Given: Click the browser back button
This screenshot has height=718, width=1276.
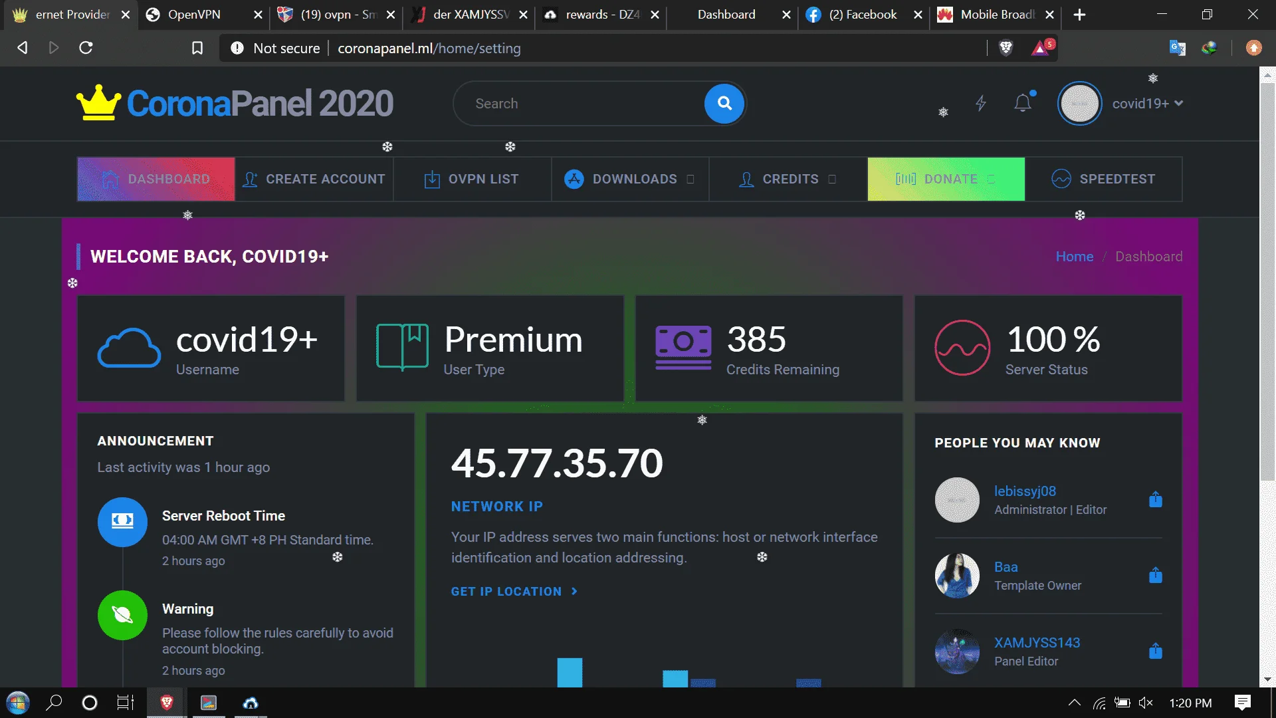Looking at the screenshot, I should pos(23,48).
